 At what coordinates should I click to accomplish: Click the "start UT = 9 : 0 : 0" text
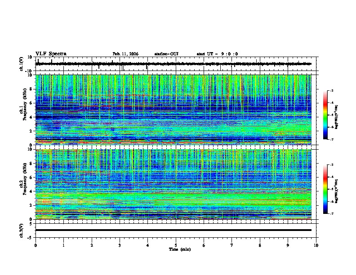pos(217,54)
